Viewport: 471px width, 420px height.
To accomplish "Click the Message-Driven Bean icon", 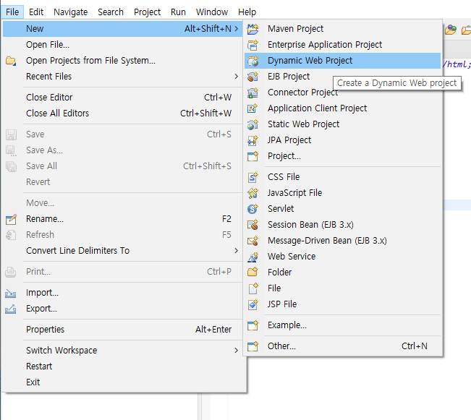I will pos(253,241).
